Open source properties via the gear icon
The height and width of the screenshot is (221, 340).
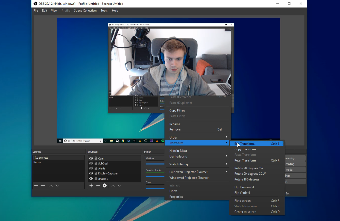[105, 185]
